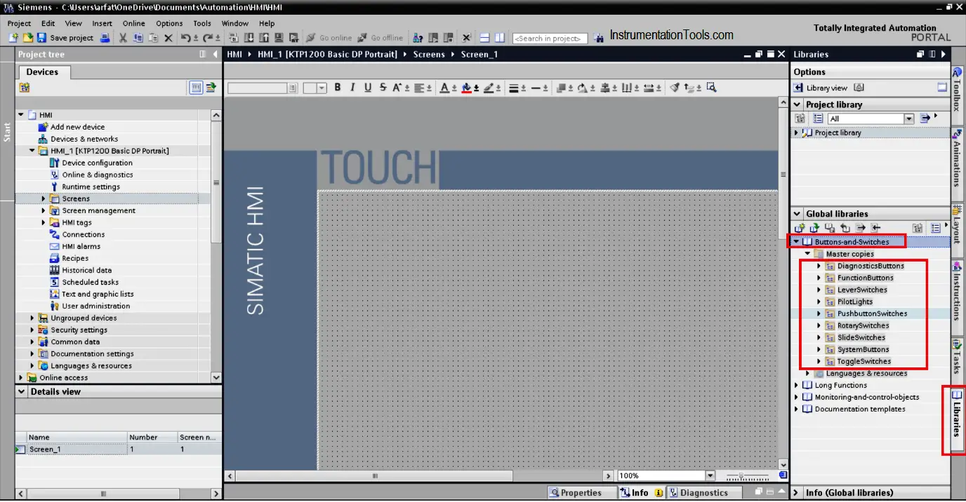This screenshot has width=966, height=502.
Task: Click Go offline button
Action: coord(380,38)
